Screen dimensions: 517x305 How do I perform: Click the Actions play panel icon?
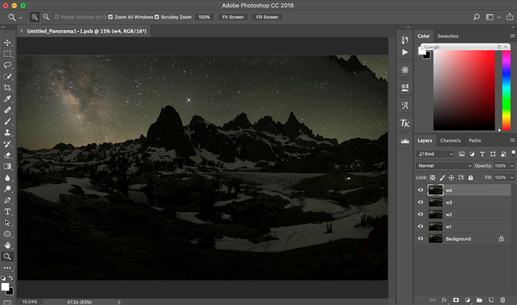click(x=405, y=53)
